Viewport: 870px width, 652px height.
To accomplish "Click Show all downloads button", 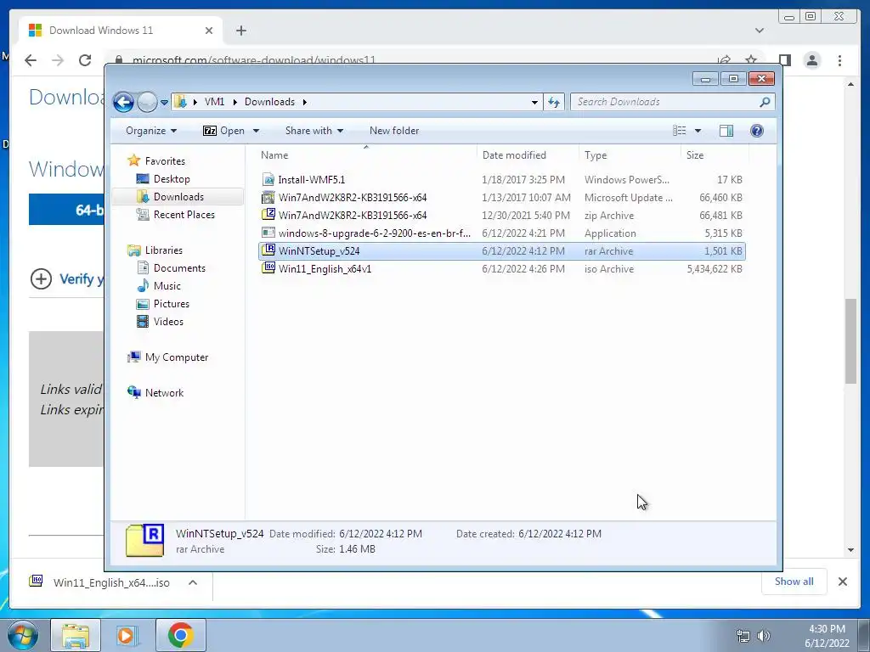I will click(794, 581).
